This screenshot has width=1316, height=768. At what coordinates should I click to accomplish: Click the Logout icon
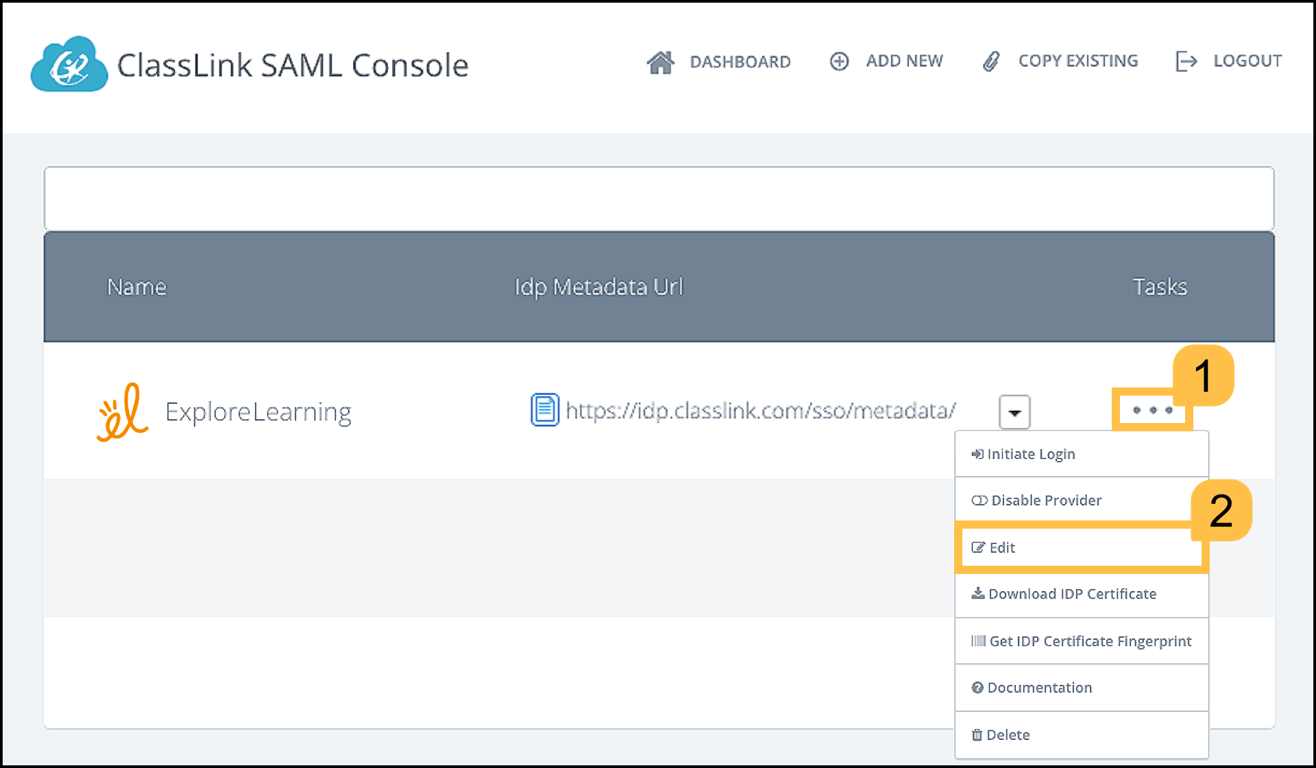pyautogui.click(x=1186, y=60)
